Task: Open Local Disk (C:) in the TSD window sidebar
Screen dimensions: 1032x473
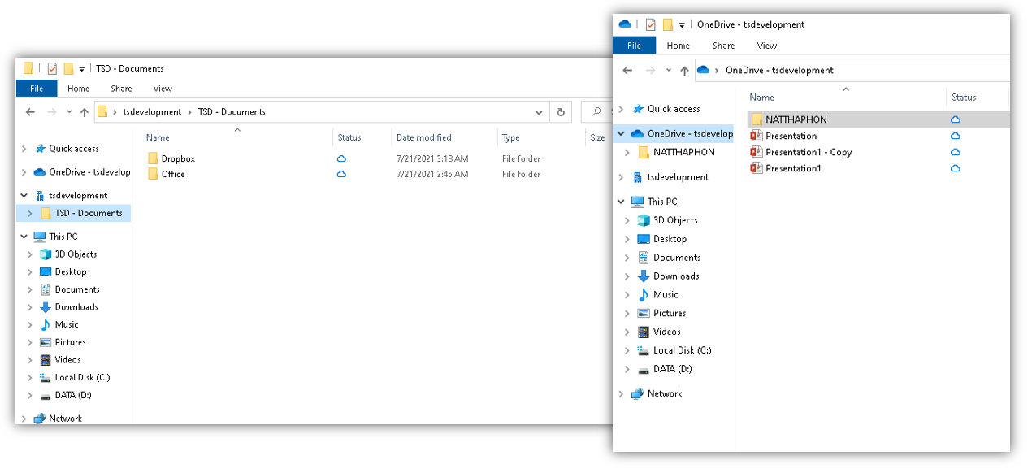Action: 82,378
